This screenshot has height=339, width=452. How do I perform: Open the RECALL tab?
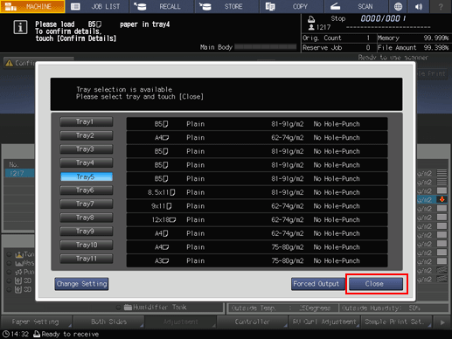point(162,6)
